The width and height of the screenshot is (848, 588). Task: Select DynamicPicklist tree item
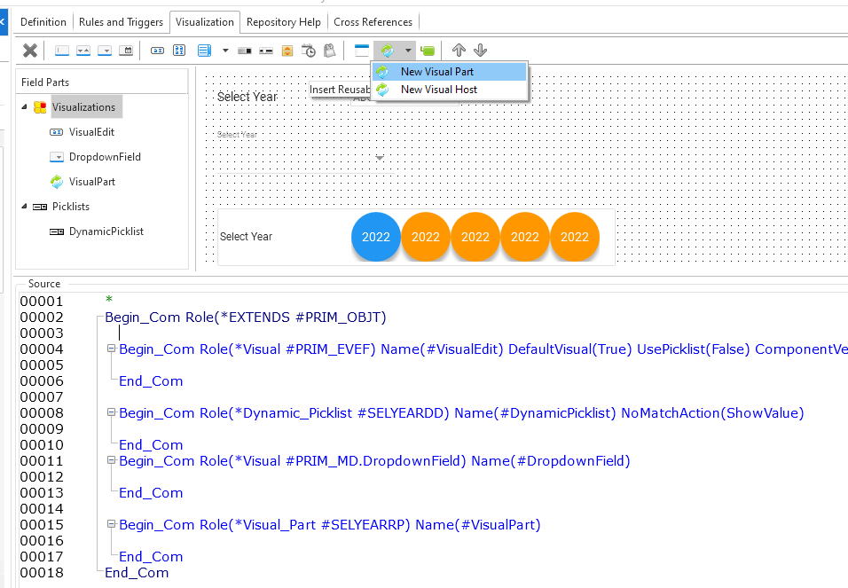pos(106,231)
